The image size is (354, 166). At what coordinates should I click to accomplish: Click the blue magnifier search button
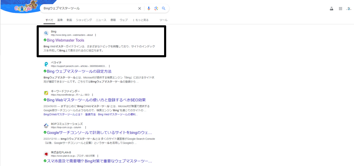click(164, 9)
